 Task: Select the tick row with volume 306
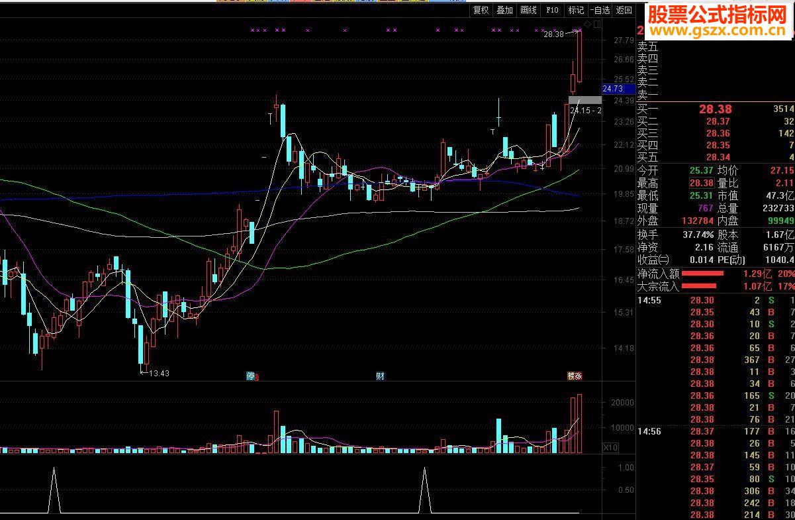click(715, 491)
